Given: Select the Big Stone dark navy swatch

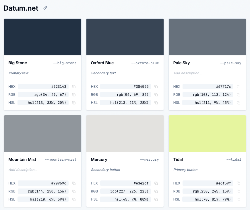Looking at the screenshot, I should [x=42, y=37].
